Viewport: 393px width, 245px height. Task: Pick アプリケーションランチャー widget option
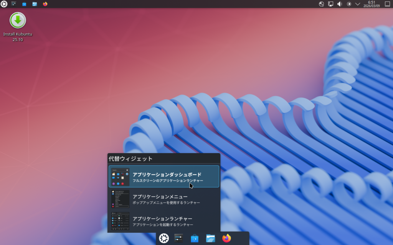click(164, 221)
